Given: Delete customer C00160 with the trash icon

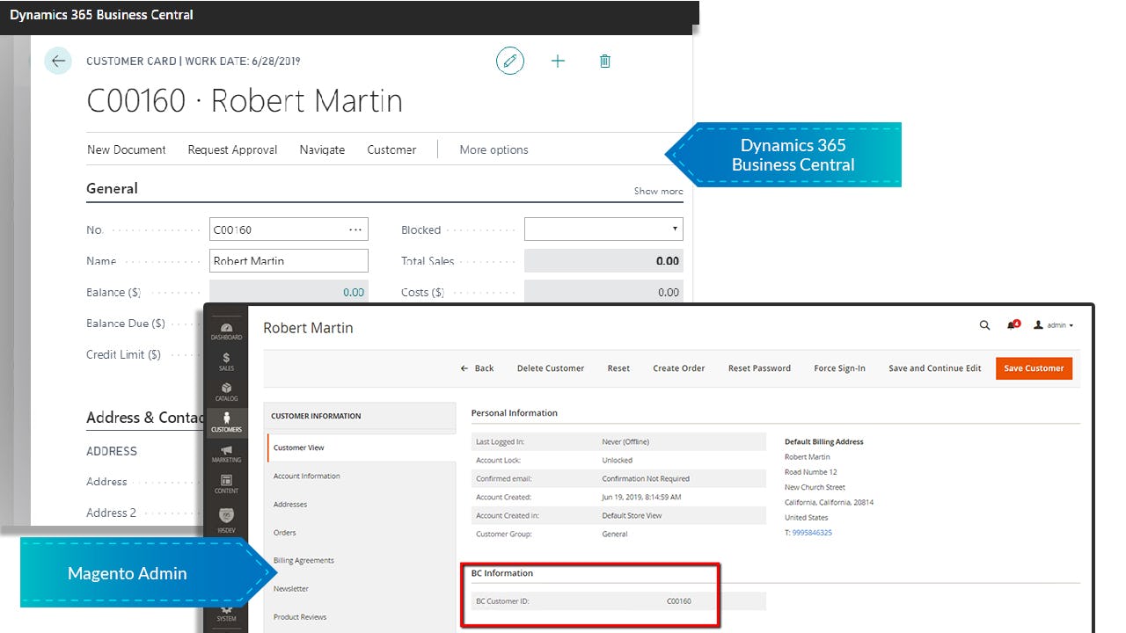Looking at the screenshot, I should (x=604, y=61).
